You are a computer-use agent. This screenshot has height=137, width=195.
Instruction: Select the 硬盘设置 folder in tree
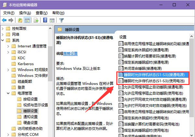tap(30, 122)
